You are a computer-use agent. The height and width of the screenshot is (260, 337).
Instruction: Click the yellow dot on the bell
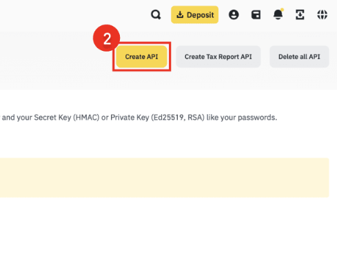coord(282,10)
